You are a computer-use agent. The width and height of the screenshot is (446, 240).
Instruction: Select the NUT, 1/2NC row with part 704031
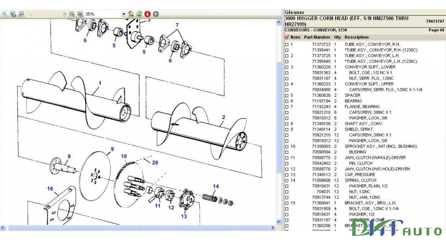[x=360, y=192]
